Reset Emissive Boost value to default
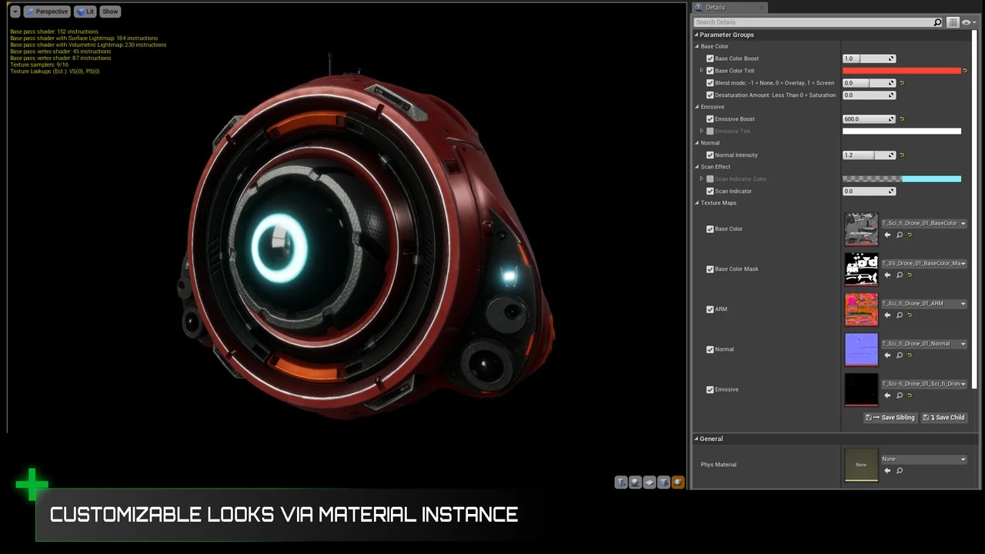985x554 pixels. tap(902, 119)
